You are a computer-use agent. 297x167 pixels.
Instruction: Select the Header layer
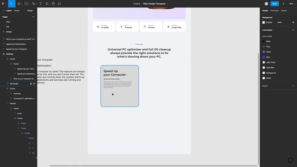13,103
